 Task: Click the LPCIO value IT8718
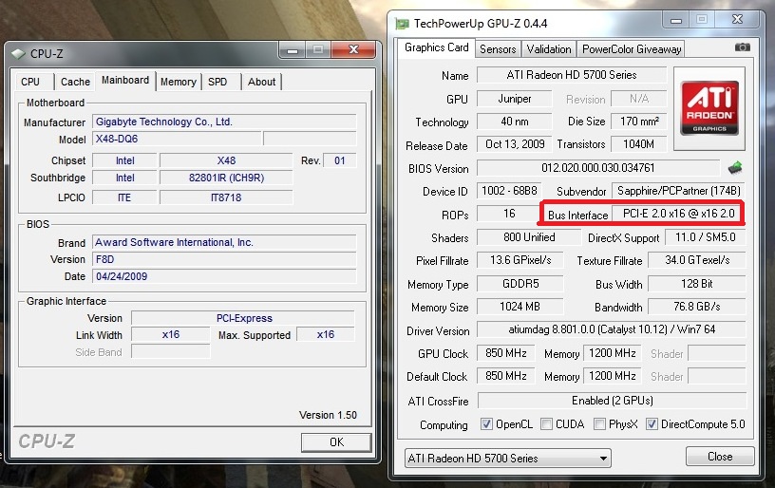click(x=226, y=197)
